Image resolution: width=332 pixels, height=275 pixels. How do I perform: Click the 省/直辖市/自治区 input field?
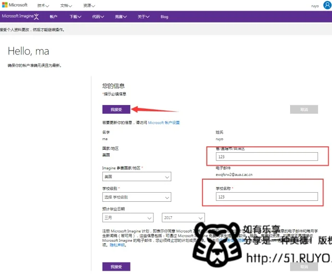(267, 157)
